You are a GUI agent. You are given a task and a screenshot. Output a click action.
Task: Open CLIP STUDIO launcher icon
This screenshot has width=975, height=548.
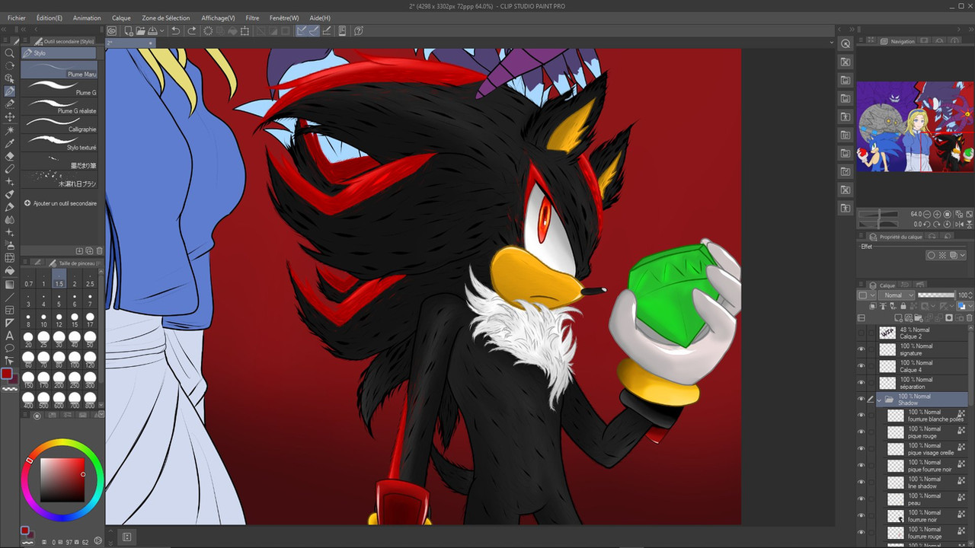click(112, 30)
